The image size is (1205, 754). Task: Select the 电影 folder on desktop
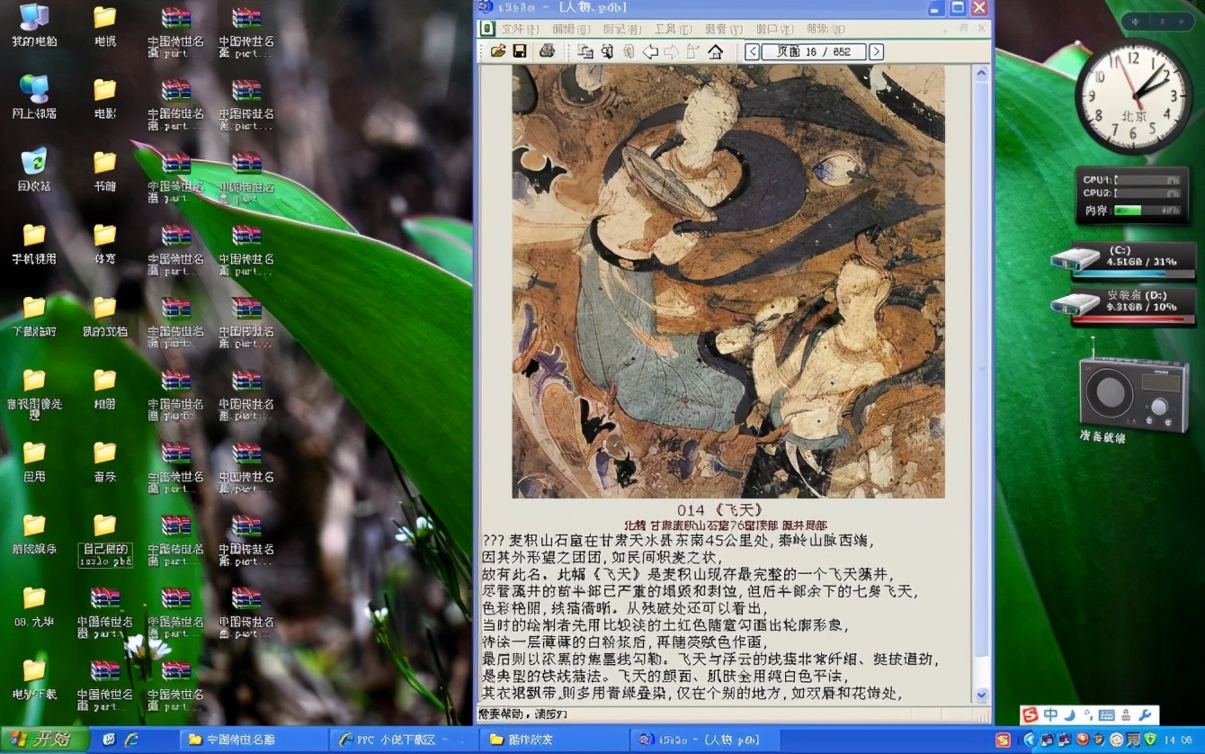point(105,97)
